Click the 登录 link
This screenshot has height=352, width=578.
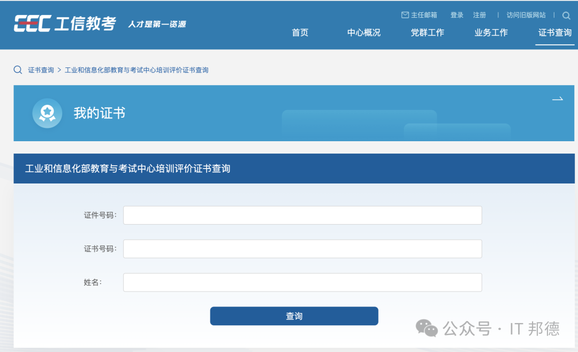click(457, 15)
